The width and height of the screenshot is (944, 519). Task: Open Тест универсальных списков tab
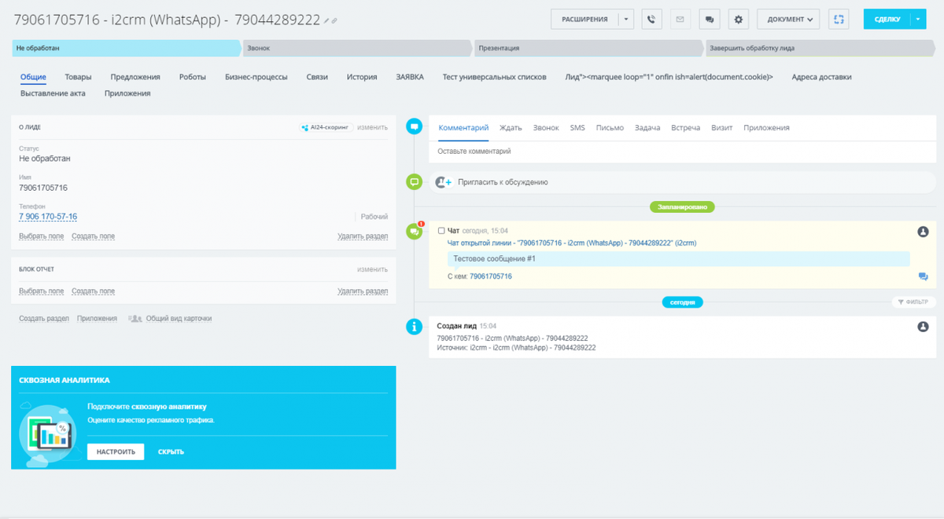(494, 77)
